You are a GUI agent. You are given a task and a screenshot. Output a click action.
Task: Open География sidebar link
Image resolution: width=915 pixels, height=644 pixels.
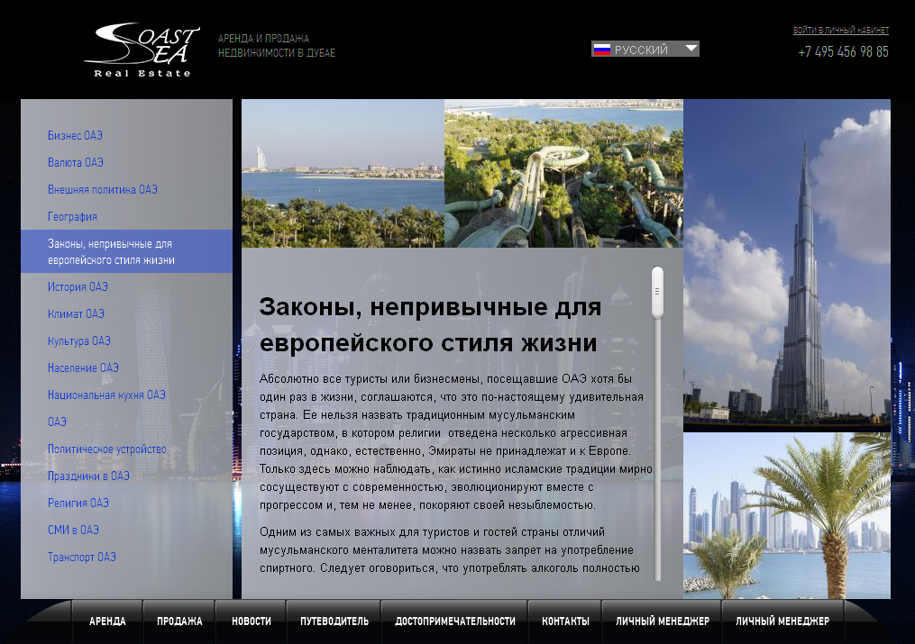tap(72, 216)
